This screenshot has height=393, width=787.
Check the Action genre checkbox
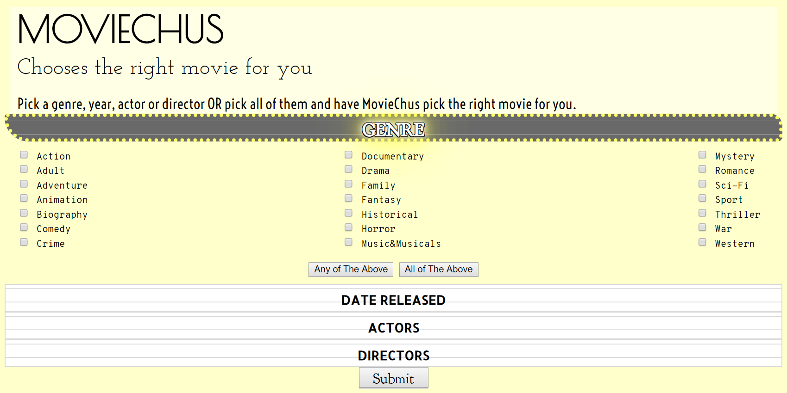[24, 155]
